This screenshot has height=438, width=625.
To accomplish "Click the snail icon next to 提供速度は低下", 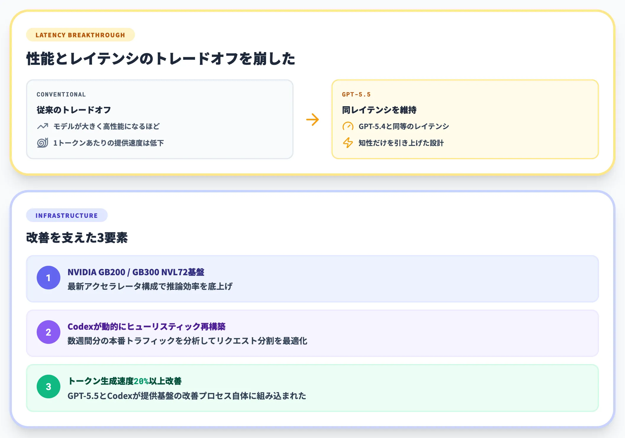I will click(x=42, y=143).
